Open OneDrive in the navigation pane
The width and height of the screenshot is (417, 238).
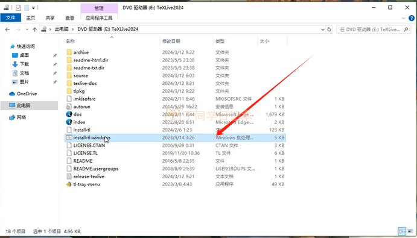click(27, 94)
